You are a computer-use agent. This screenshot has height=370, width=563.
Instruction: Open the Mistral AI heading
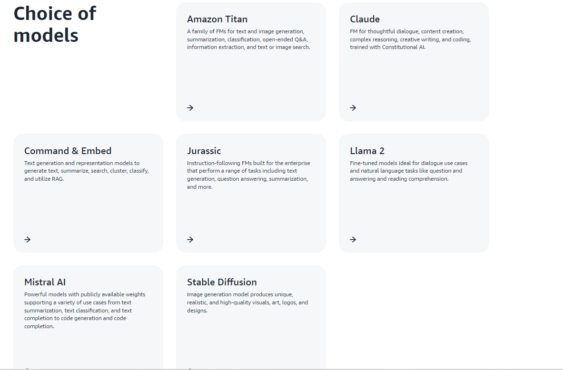pyautogui.click(x=45, y=282)
